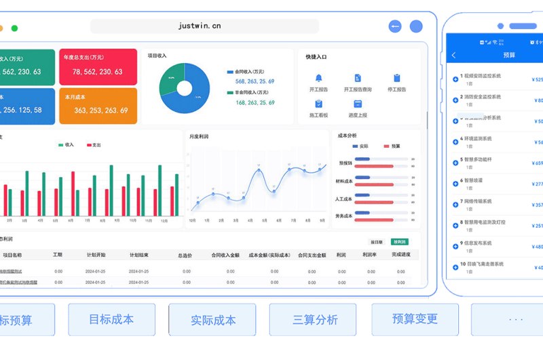The width and height of the screenshot is (543, 339).
Task: Expand item 7 网络传输系统 plus icon
Action: pos(455,205)
